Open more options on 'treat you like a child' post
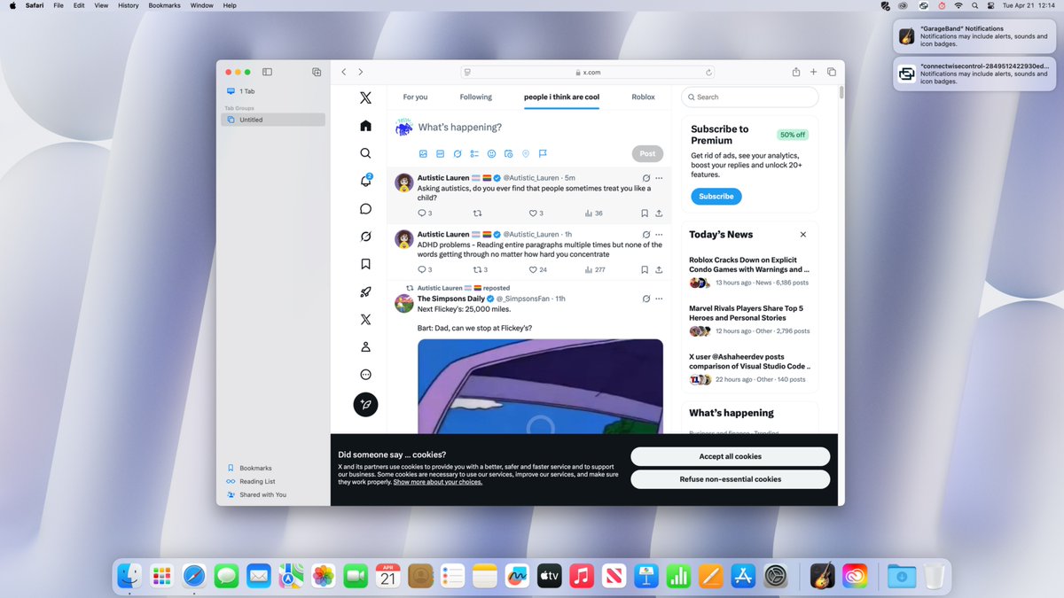The width and height of the screenshot is (1064, 598). [659, 178]
